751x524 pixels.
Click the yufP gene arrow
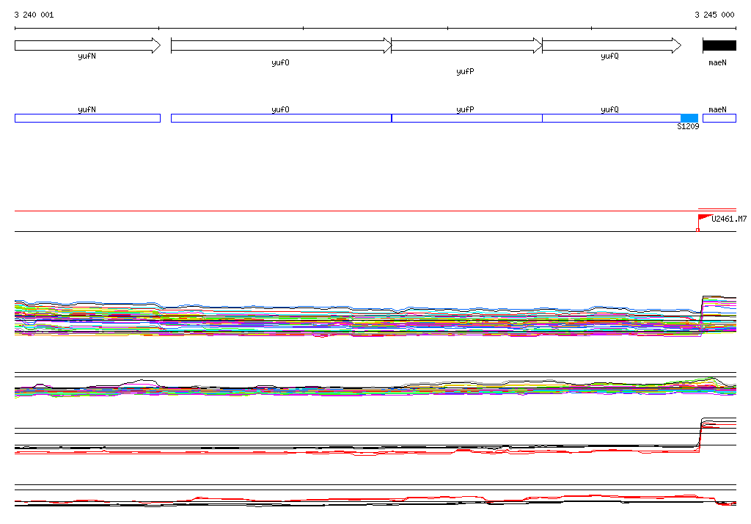coord(467,46)
